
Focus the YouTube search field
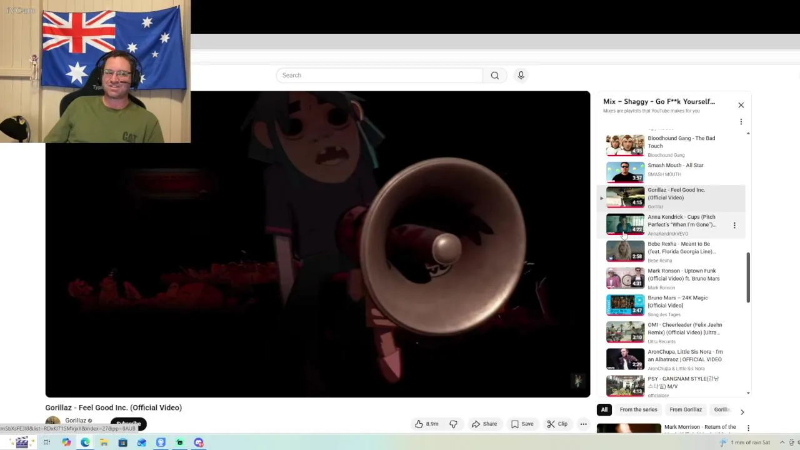point(379,76)
